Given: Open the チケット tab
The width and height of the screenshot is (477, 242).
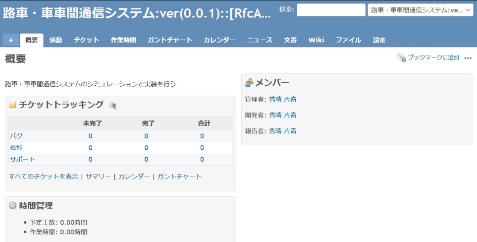Looking at the screenshot, I should tap(86, 40).
